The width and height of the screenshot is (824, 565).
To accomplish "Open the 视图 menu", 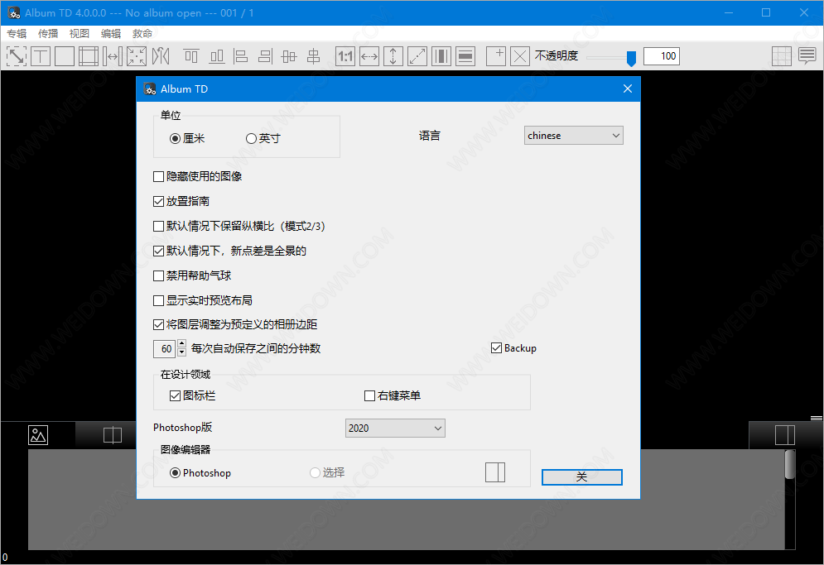I will tap(80, 34).
